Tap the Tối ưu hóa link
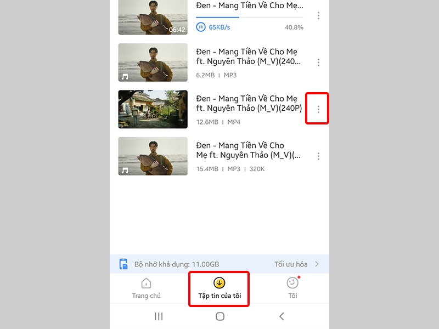The width and height of the screenshot is (439, 329). point(291,264)
